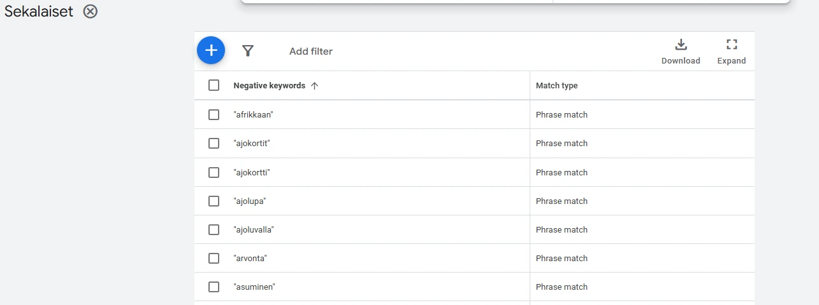Click the blue add keyword plus button

click(x=211, y=51)
